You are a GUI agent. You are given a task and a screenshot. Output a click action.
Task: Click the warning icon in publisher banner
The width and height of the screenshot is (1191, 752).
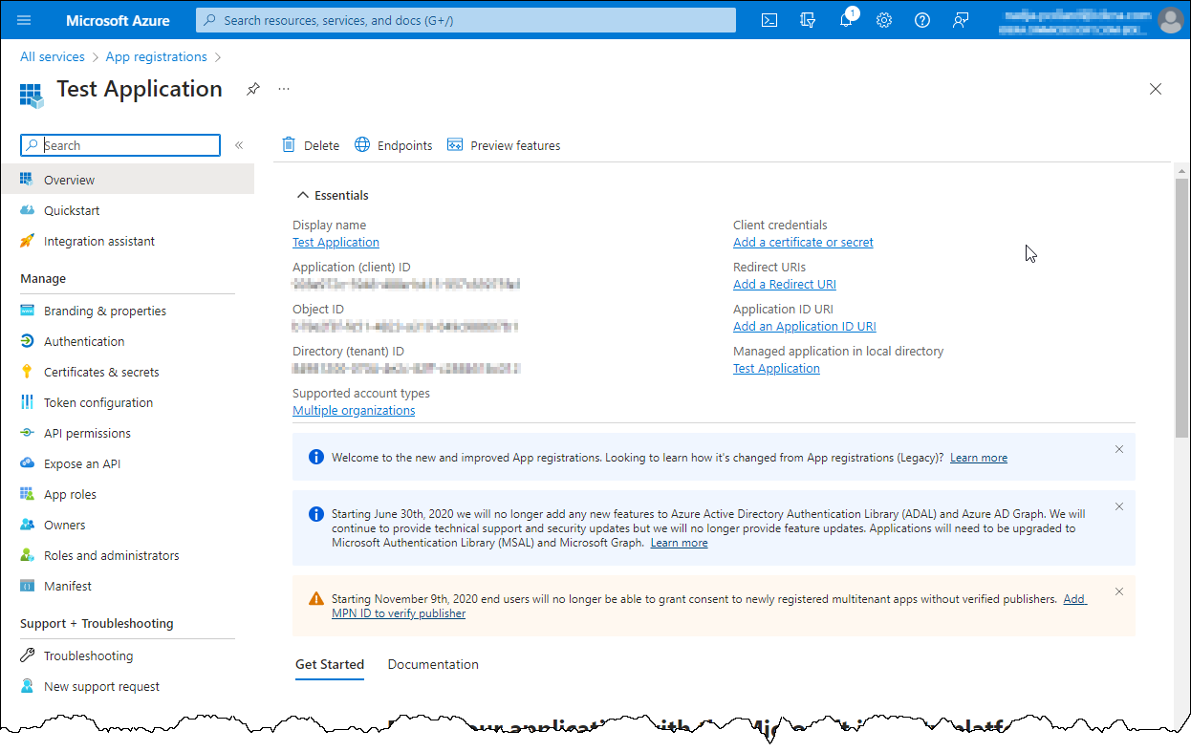tap(316, 599)
